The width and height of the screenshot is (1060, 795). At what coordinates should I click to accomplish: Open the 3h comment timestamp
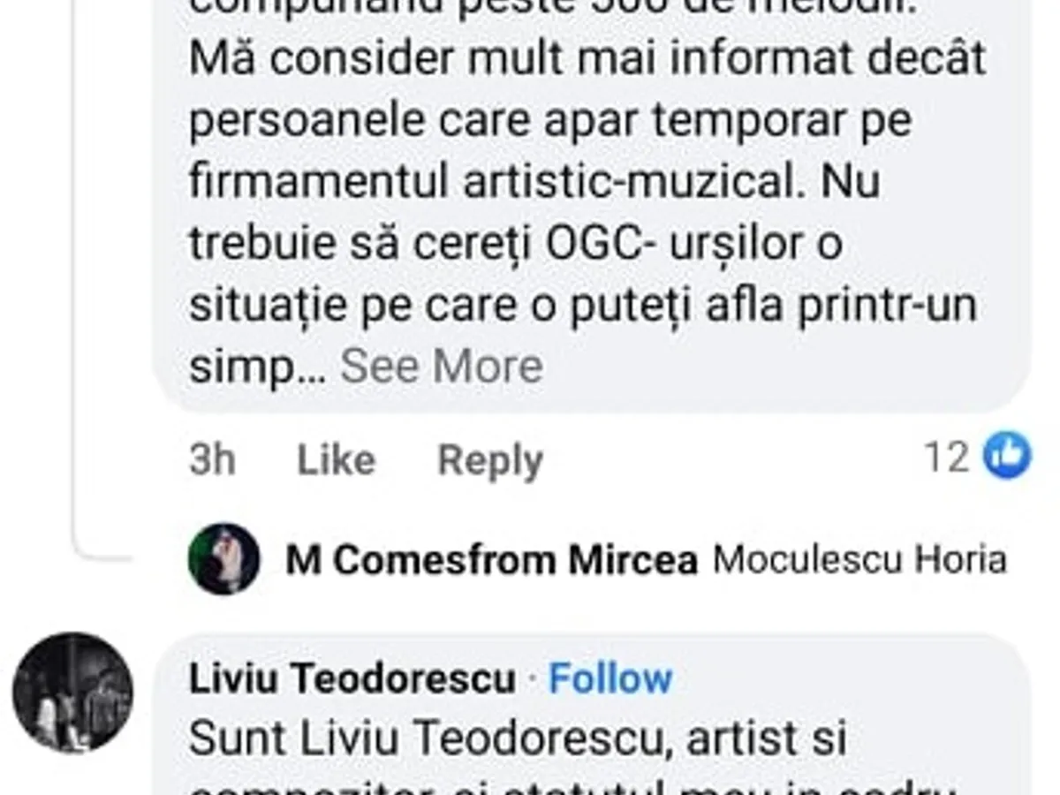click(x=212, y=460)
